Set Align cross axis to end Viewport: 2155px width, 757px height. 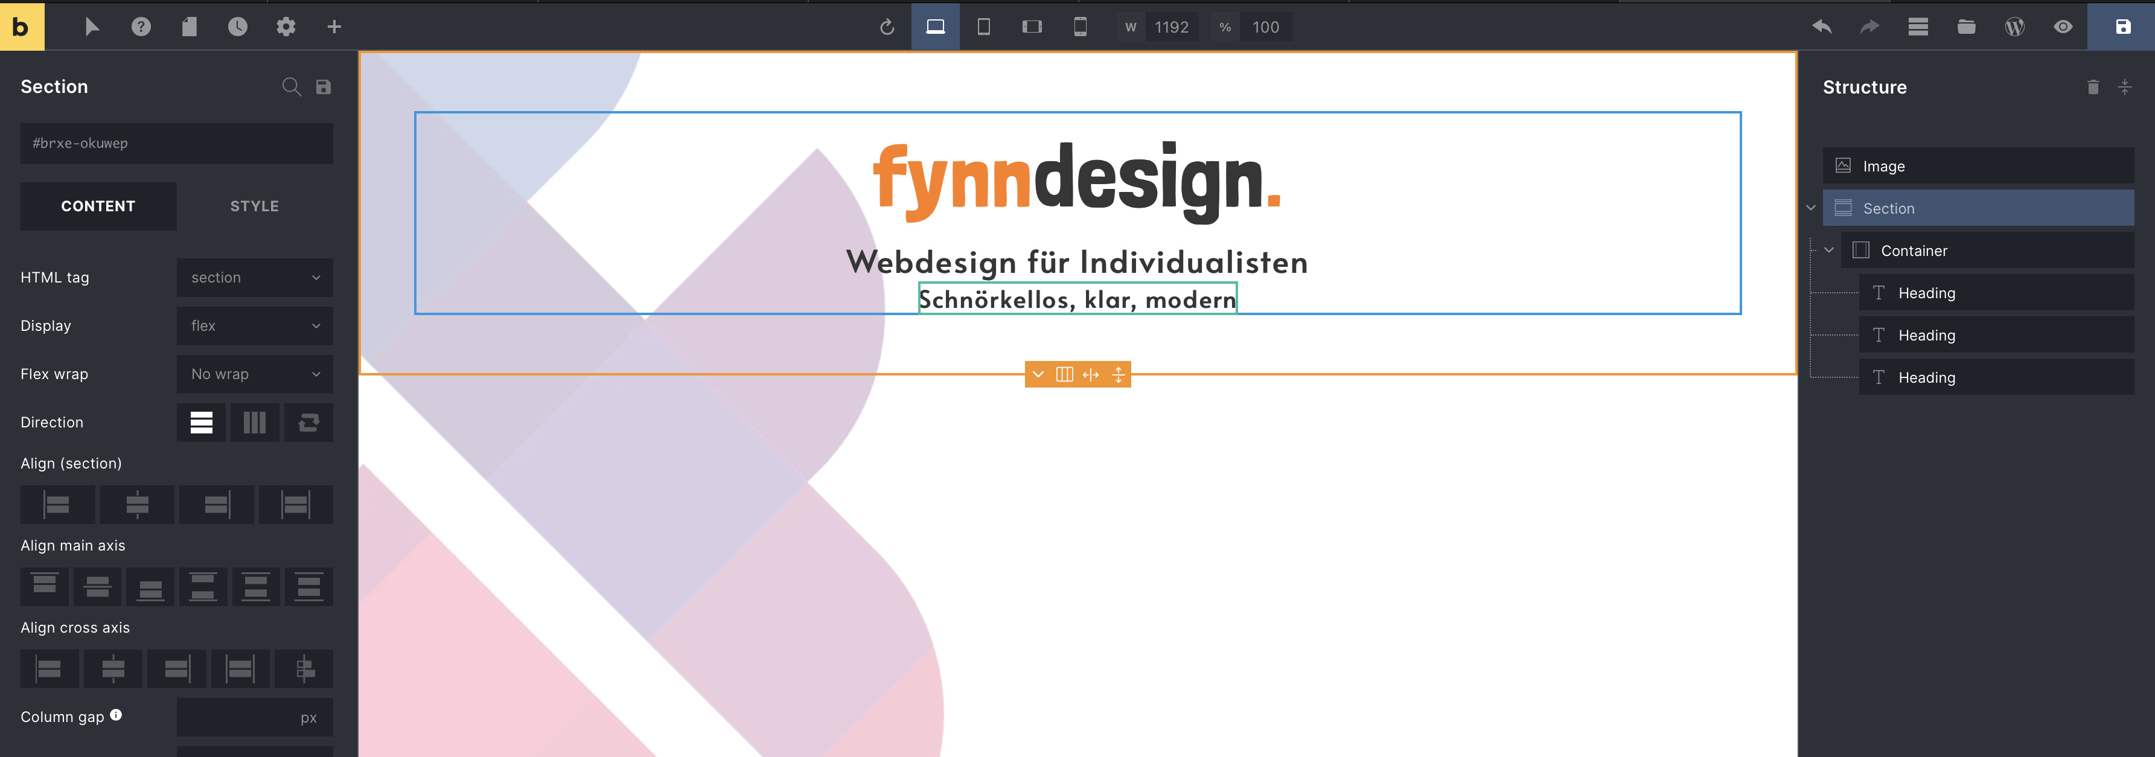176,668
